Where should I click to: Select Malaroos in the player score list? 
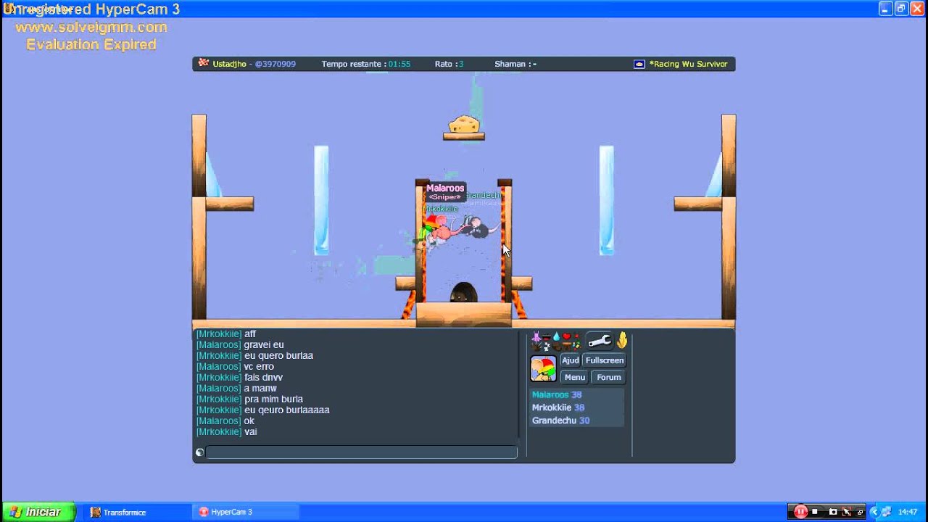(577, 395)
